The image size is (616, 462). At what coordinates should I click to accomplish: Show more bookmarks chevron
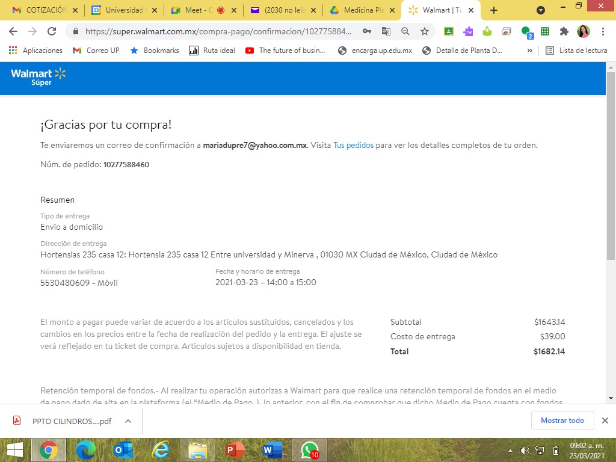(529, 51)
